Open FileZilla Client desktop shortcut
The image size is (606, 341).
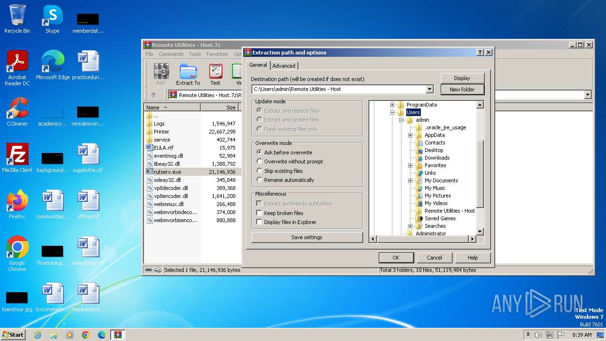(17, 159)
